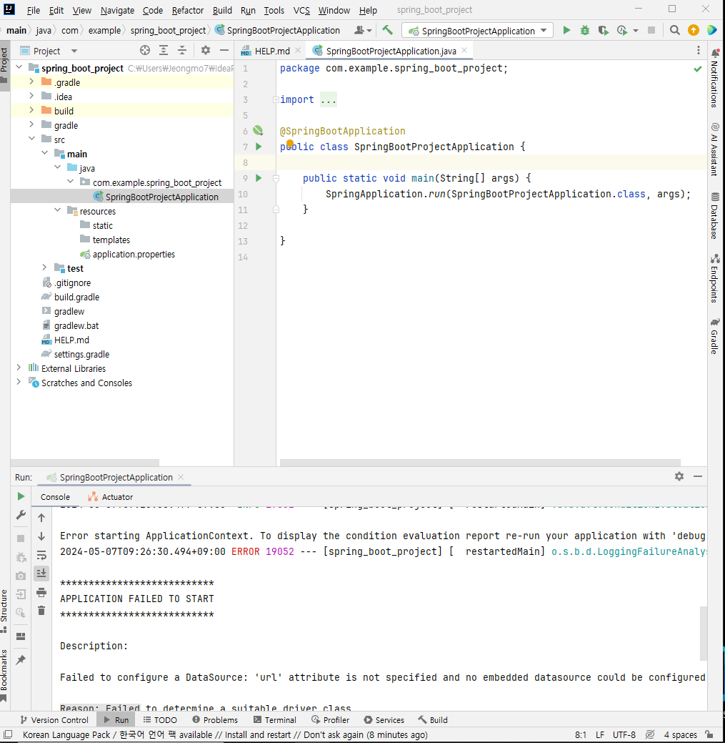Print console output icon

click(x=41, y=592)
